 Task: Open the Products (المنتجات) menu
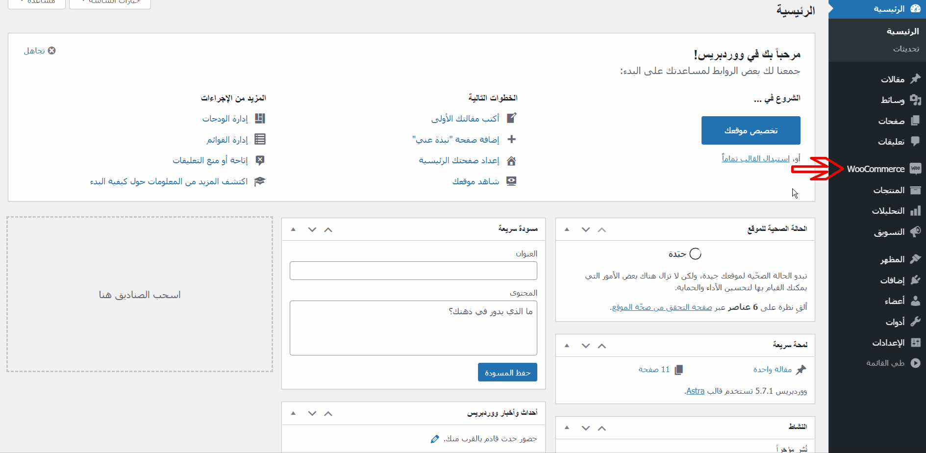tap(888, 190)
